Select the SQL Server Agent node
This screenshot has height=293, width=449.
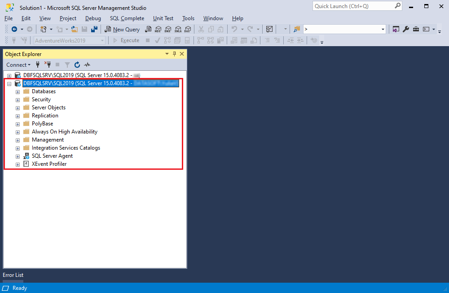[52, 156]
